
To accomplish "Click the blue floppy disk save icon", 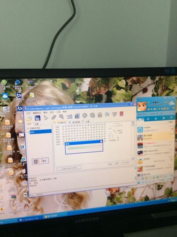I will [x=37, y=118].
